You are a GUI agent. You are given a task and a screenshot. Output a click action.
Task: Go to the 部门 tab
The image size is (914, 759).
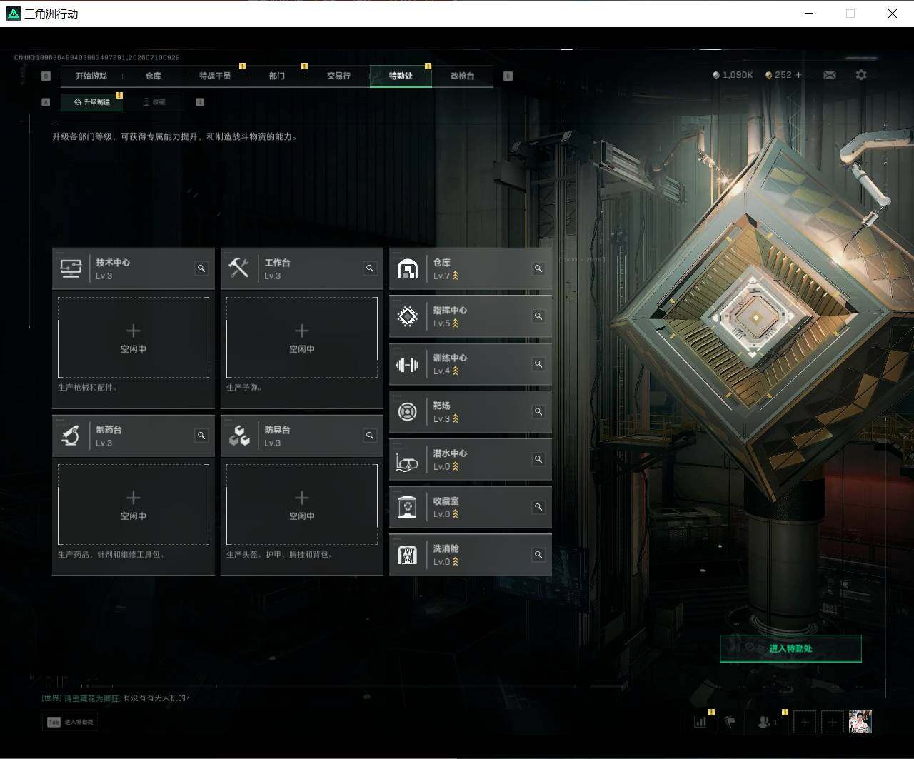[277, 76]
